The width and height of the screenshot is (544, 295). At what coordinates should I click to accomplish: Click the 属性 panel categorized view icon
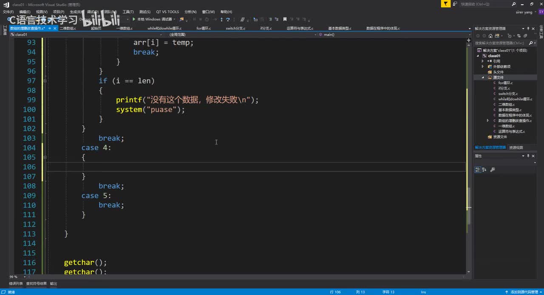[x=478, y=170]
